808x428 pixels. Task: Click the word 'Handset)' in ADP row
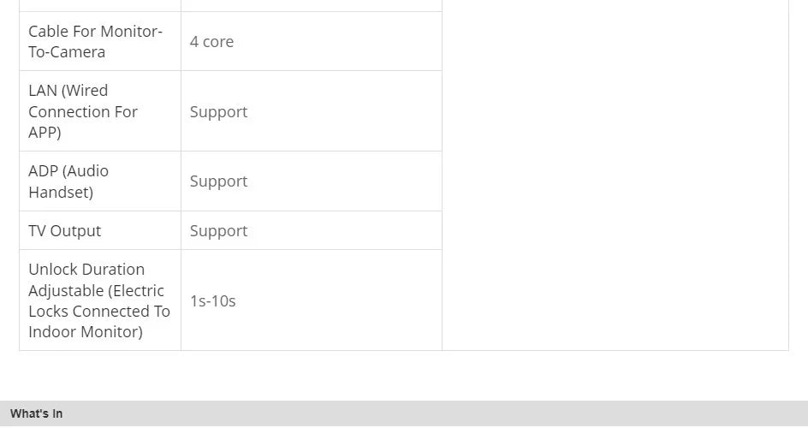(x=61, y=192)
